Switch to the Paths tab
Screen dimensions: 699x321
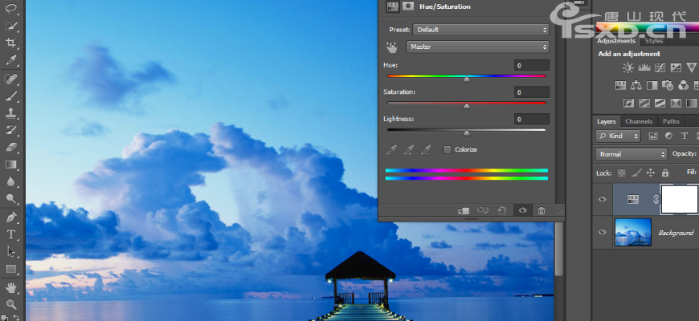coord(671,121)
